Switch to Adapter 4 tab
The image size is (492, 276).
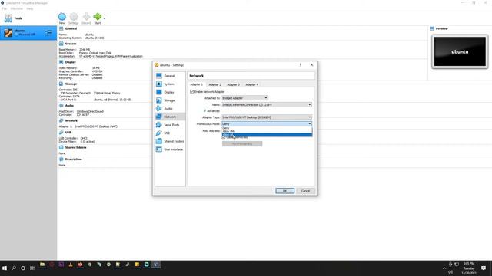coord(251,84)
